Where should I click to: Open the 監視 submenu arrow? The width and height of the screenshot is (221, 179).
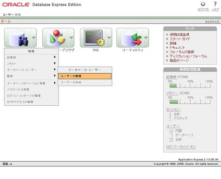[55, 76]
